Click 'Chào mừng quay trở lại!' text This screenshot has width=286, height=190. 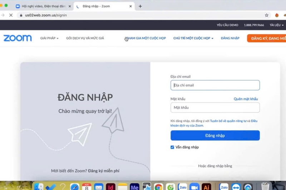point(85,111)
